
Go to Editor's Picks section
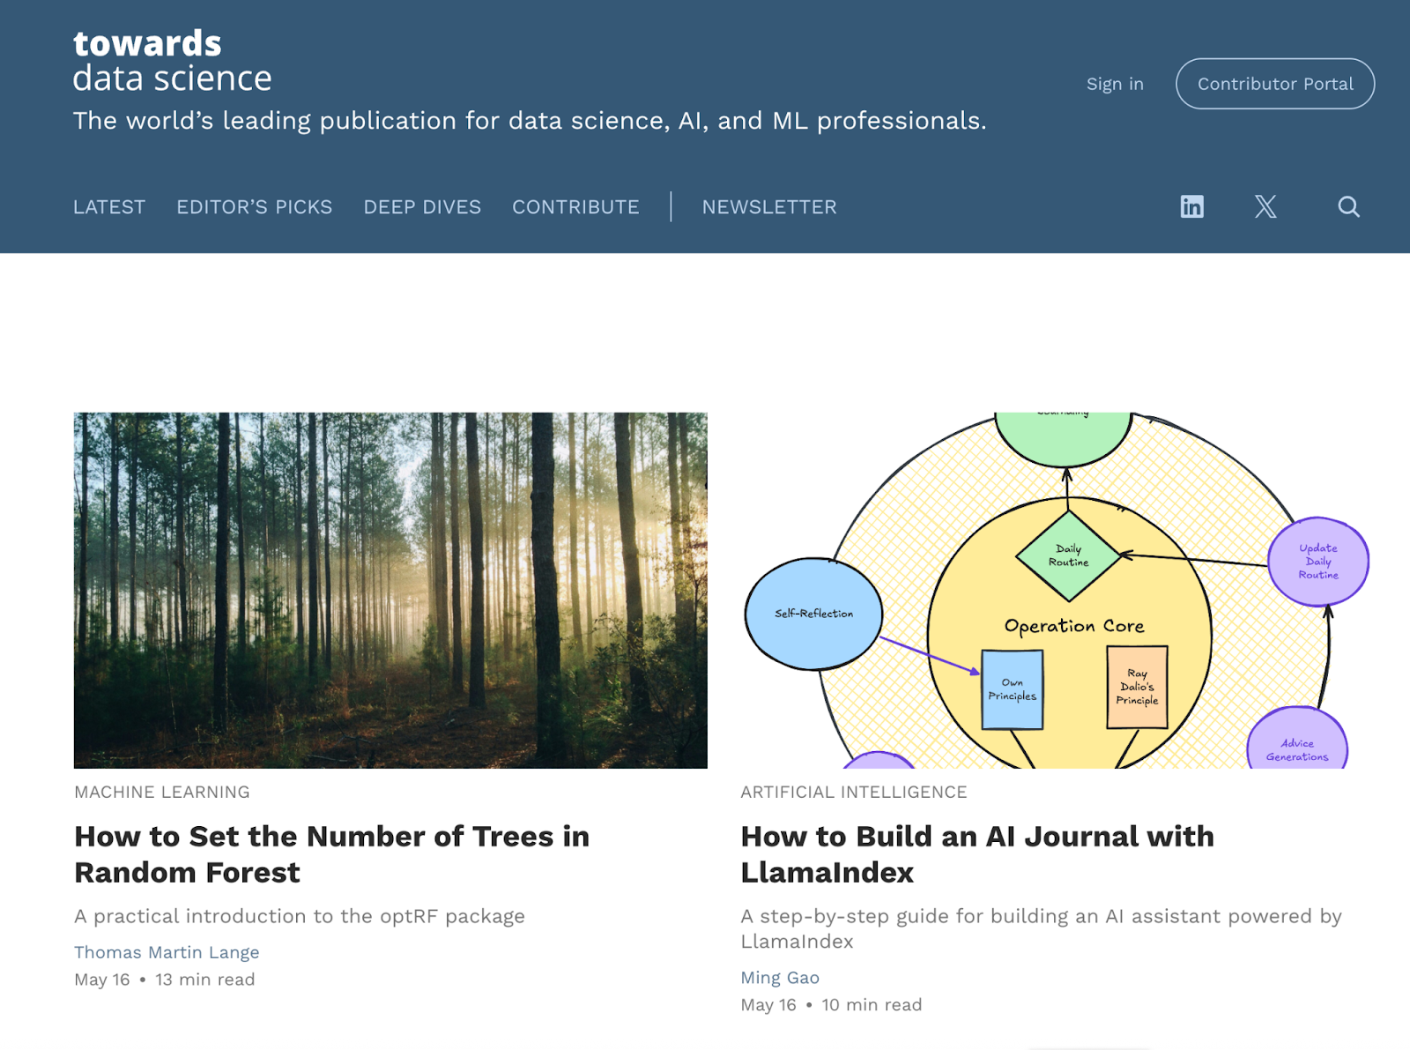click(254, 207)
